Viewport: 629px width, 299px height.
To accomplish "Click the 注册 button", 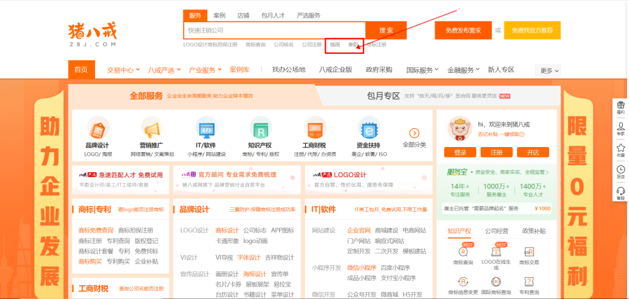I will click(x=497, y=152).
